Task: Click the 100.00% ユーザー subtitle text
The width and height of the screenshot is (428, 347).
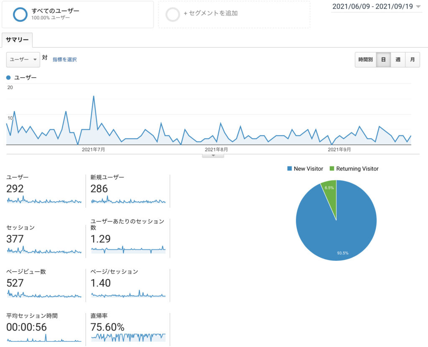Action: [51, 18]
